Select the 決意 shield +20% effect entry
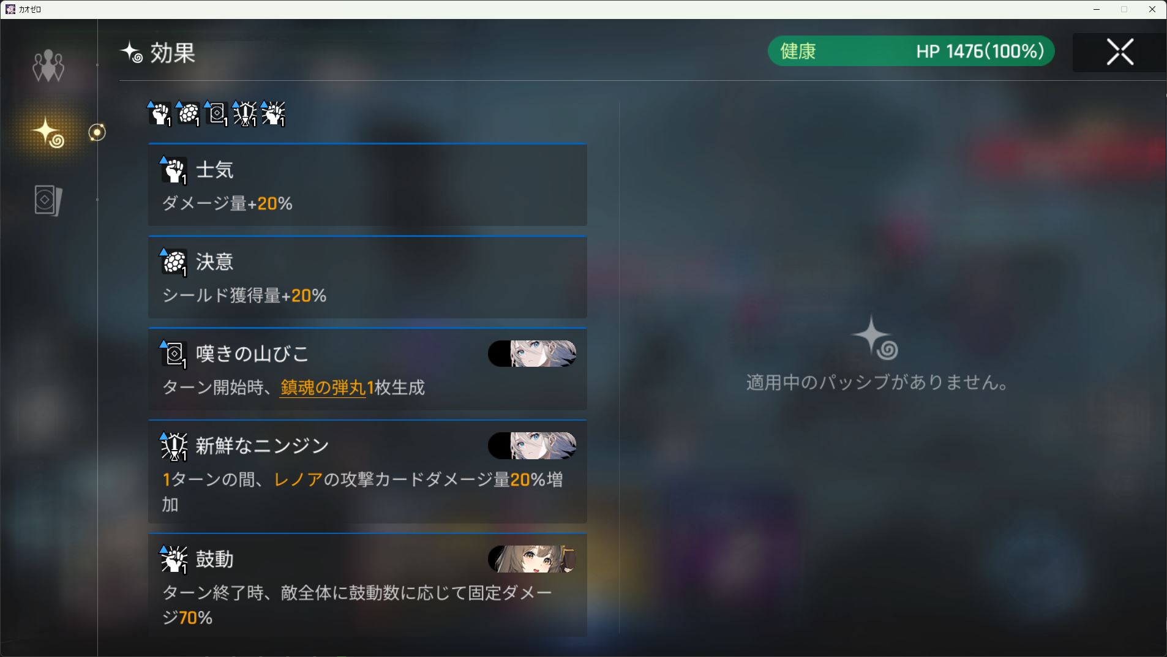The width and height of the screenshot is (1167, 657). 367,277
